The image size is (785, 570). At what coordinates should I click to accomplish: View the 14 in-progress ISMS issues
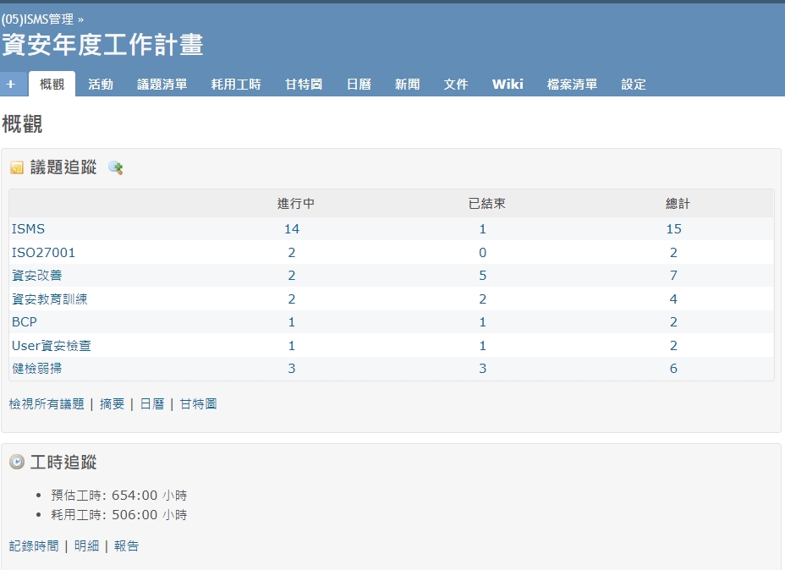(292, 229)
